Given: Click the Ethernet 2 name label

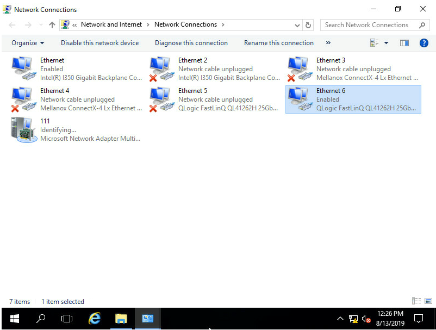Looking at the screenshot, I should pyautogui.click(x=192, y=60).
